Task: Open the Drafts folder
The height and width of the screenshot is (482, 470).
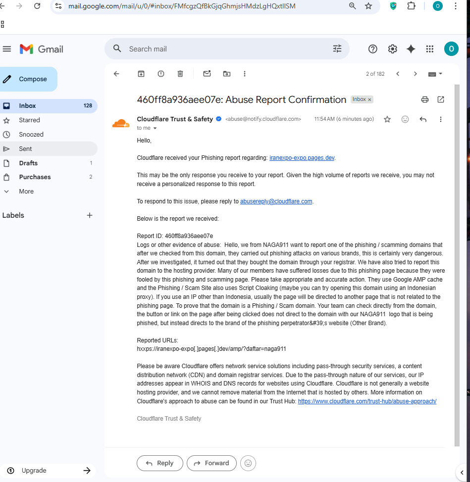Action: coord(48,163)
